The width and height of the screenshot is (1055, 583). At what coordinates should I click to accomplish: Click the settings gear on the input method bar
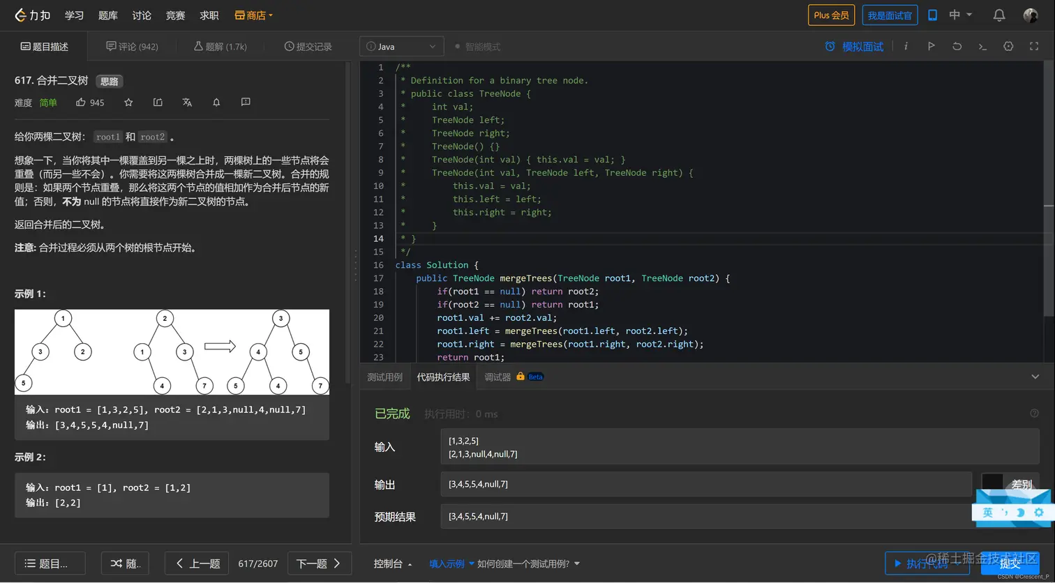(x=1039, y=513)
